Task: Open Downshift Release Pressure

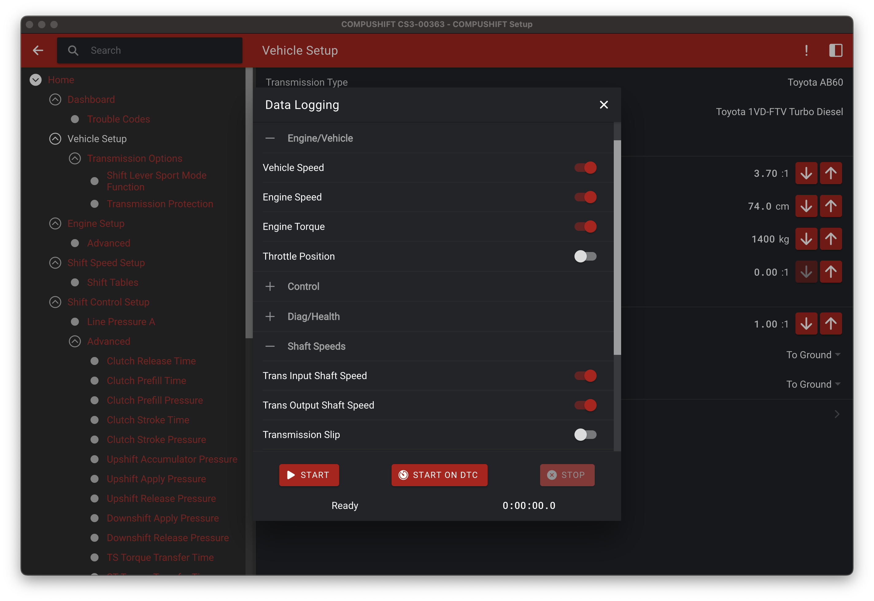Action: [x=168, y=537]
